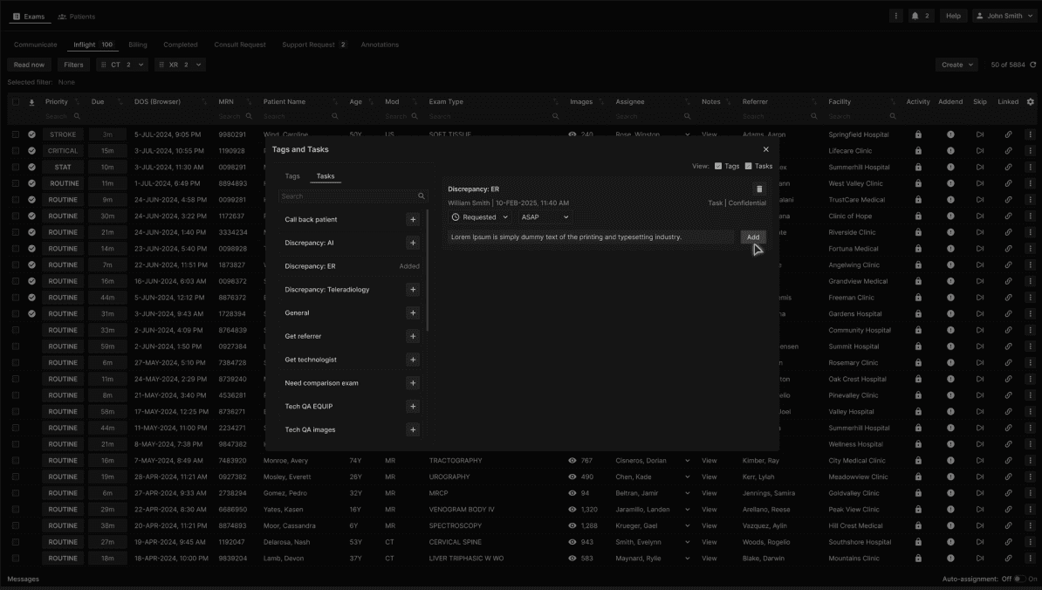Image resolution: width=1042 pixels, height=590 pixels.
Task: Open the Consult Request tab
Action: (240, 45)
